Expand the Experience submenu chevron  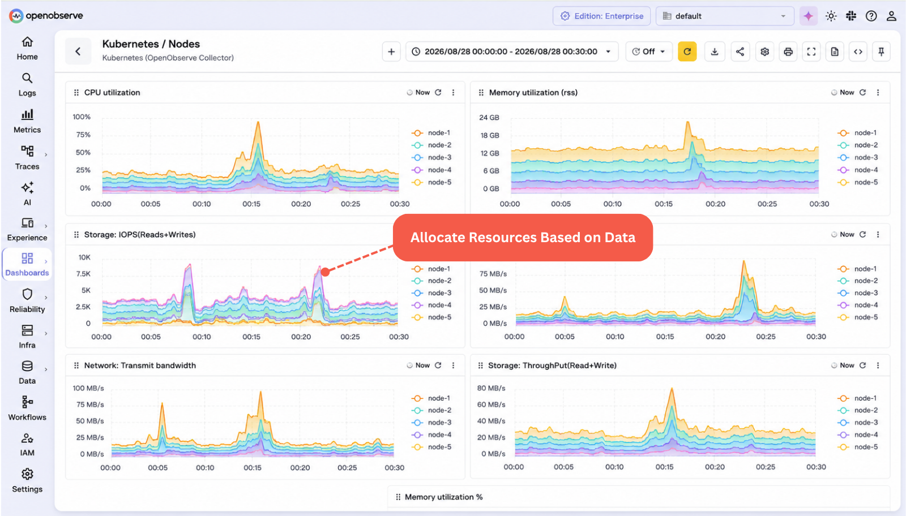[46, 226]
